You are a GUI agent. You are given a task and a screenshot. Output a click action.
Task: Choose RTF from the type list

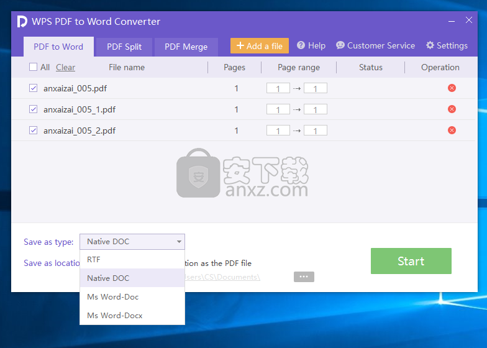pyautogui.click(x=132, y=260)
